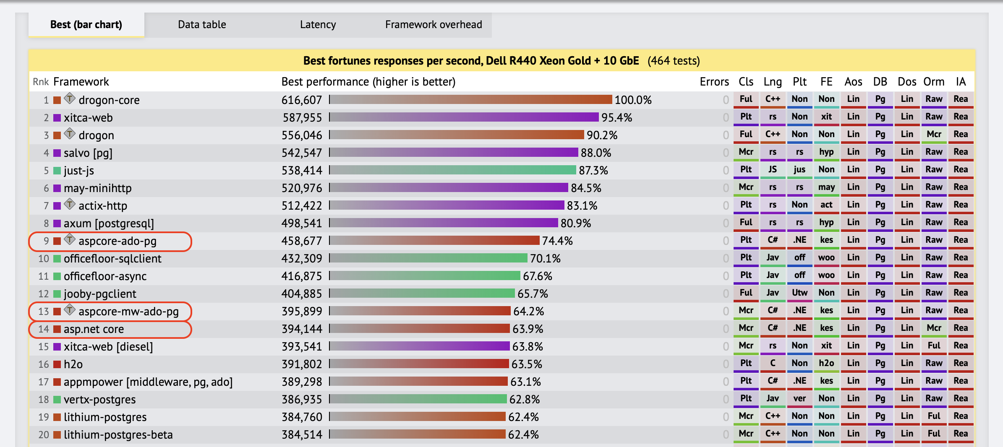Click the C++ language badge for drogon-core
The height and width of the screenshot is (447, 1003).
tap(773, 99)
